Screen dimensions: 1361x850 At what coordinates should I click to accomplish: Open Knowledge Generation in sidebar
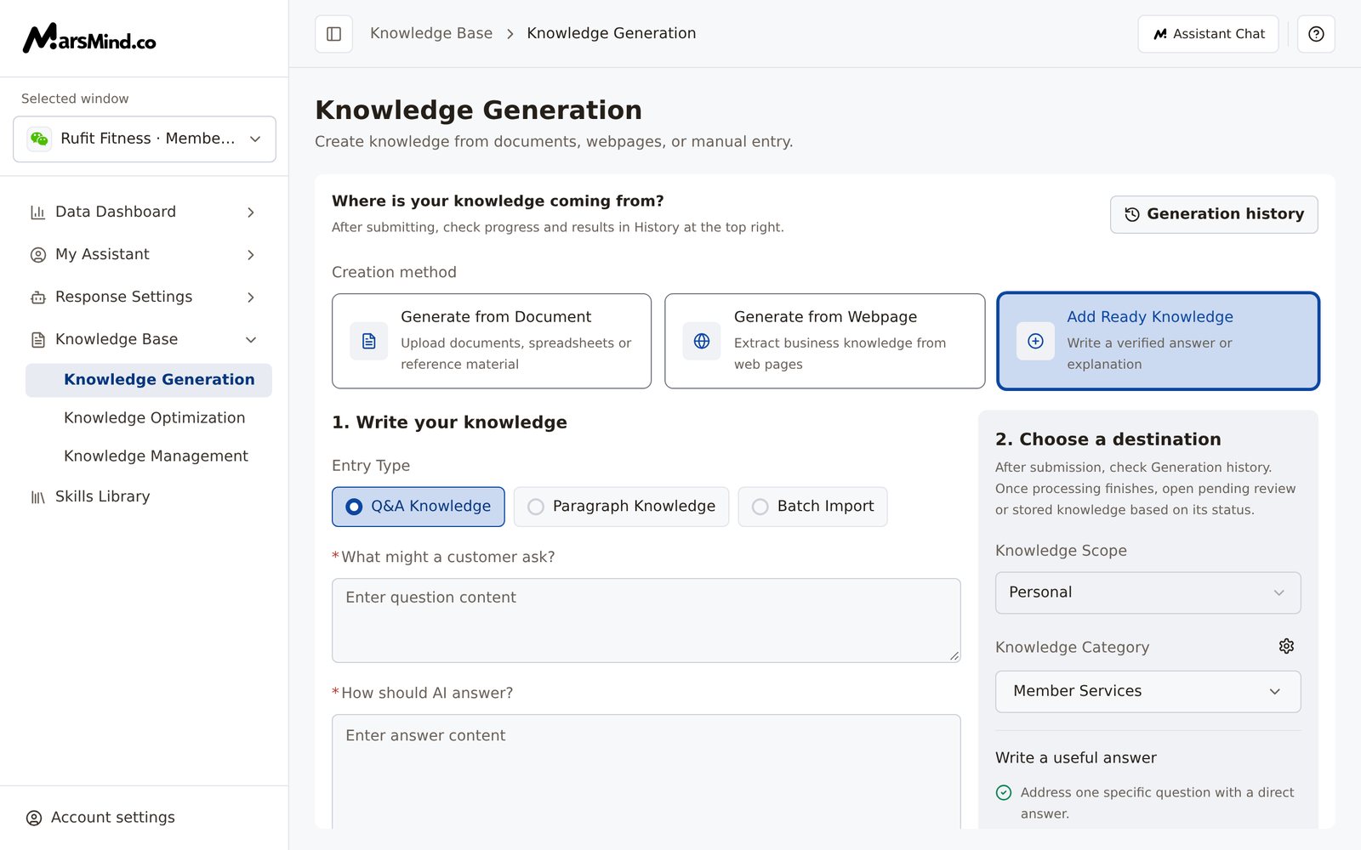(x=149, y=380)
